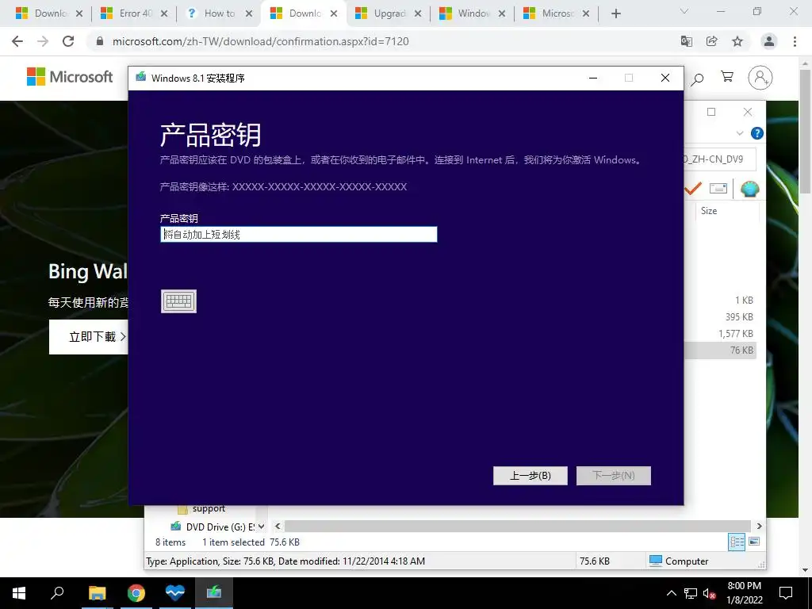Select the support folder in tree
The height and width of the screenshot is (609, 812).
[x=209, y=509]
